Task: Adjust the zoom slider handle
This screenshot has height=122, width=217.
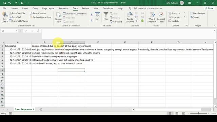Action: coord(198,114)
